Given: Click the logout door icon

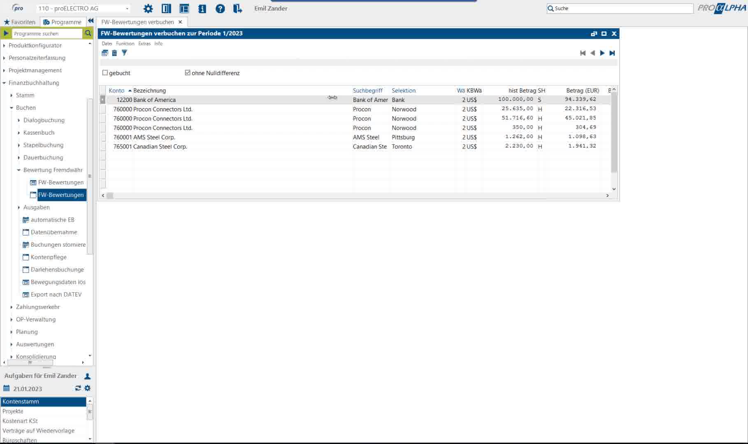Looking at the screenshot, I should 238,9.
